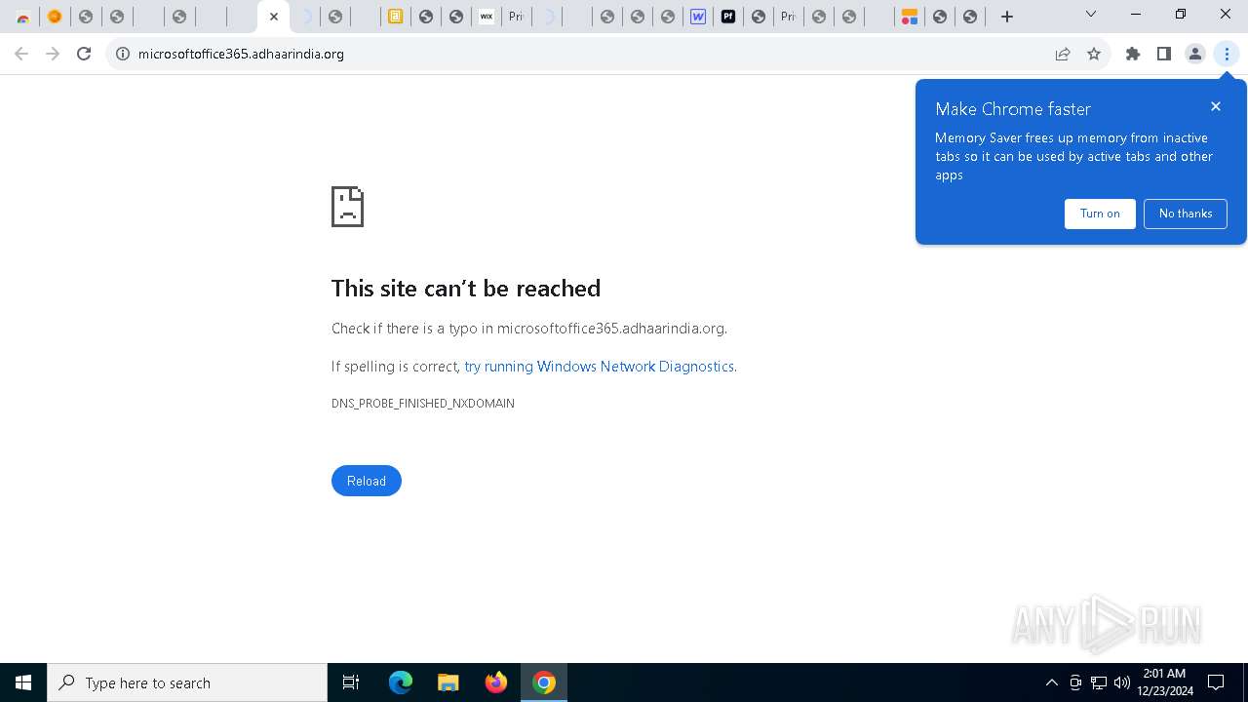The image size is (1248, 702).
Task: Click the Meet Now tray icon
Action: [x=1075, y=682]
